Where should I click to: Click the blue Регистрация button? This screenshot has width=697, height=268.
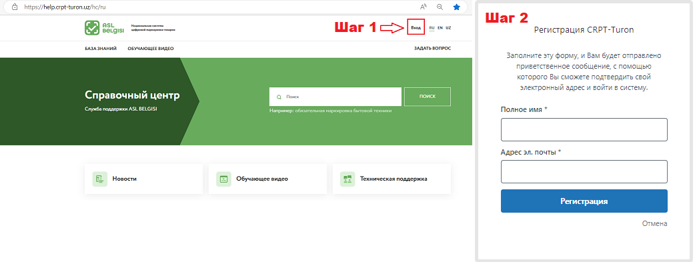(x=584, y=201)
